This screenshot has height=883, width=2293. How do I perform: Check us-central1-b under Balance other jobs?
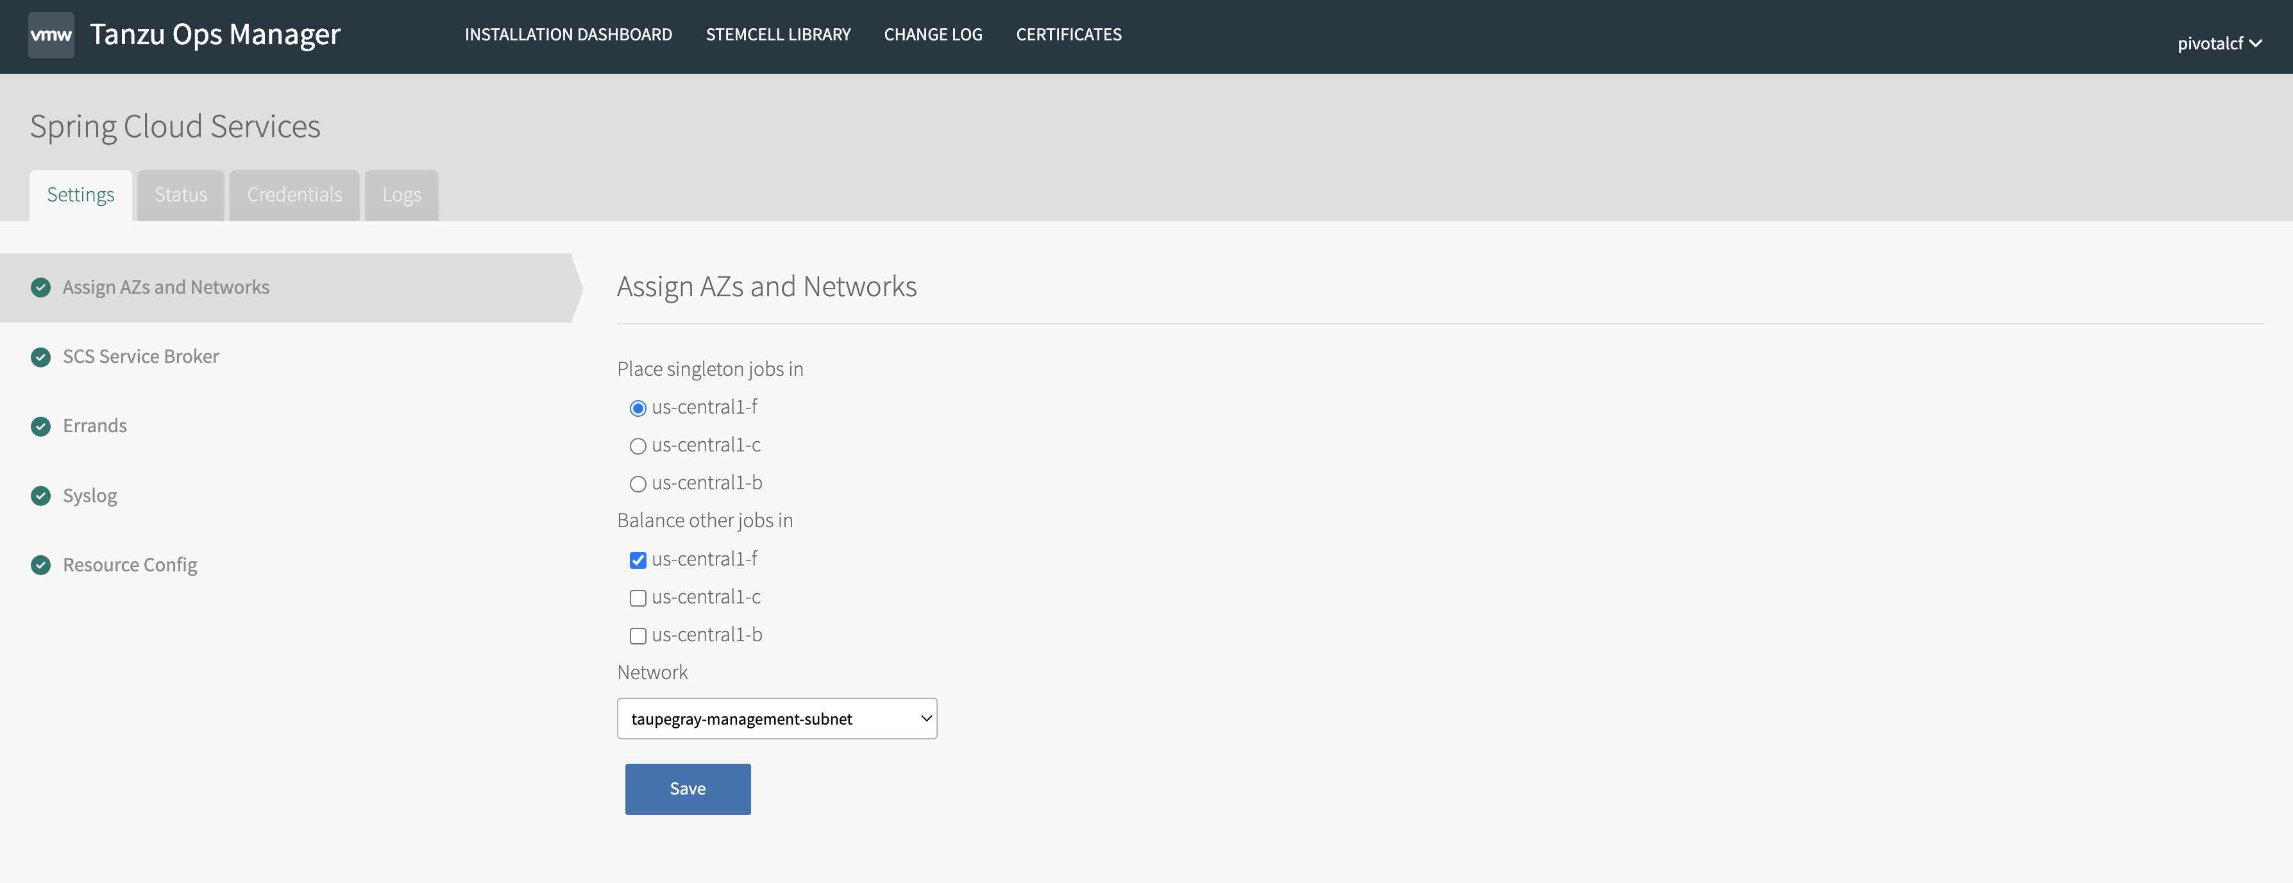pos(638,635)
